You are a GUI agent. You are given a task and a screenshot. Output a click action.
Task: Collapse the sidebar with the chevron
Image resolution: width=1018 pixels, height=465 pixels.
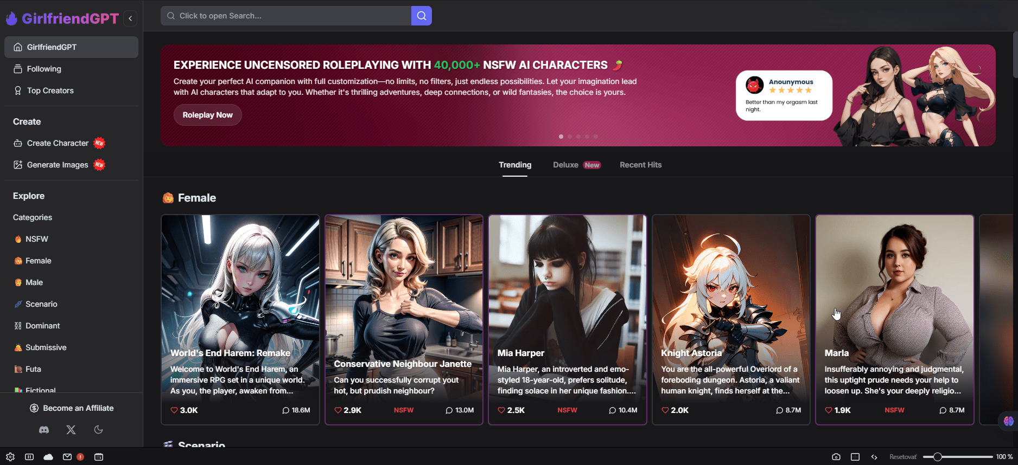pos(130,18)
